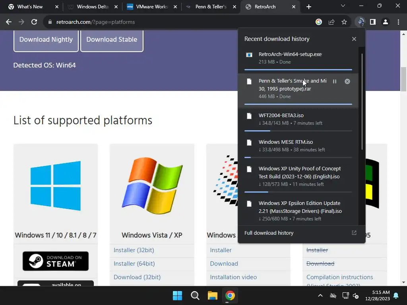
Task: Open Installer (64bit) link for Vista/XP
Action: tap(134, 264)
